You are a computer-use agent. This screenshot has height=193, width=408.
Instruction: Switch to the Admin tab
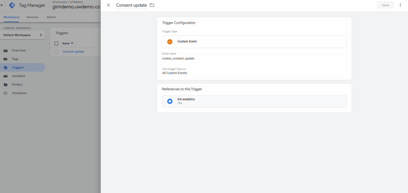coord(51,17)
